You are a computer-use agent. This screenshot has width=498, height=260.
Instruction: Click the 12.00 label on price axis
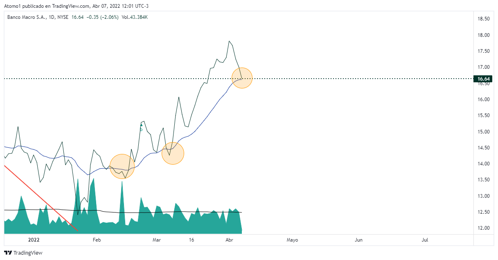484,228
